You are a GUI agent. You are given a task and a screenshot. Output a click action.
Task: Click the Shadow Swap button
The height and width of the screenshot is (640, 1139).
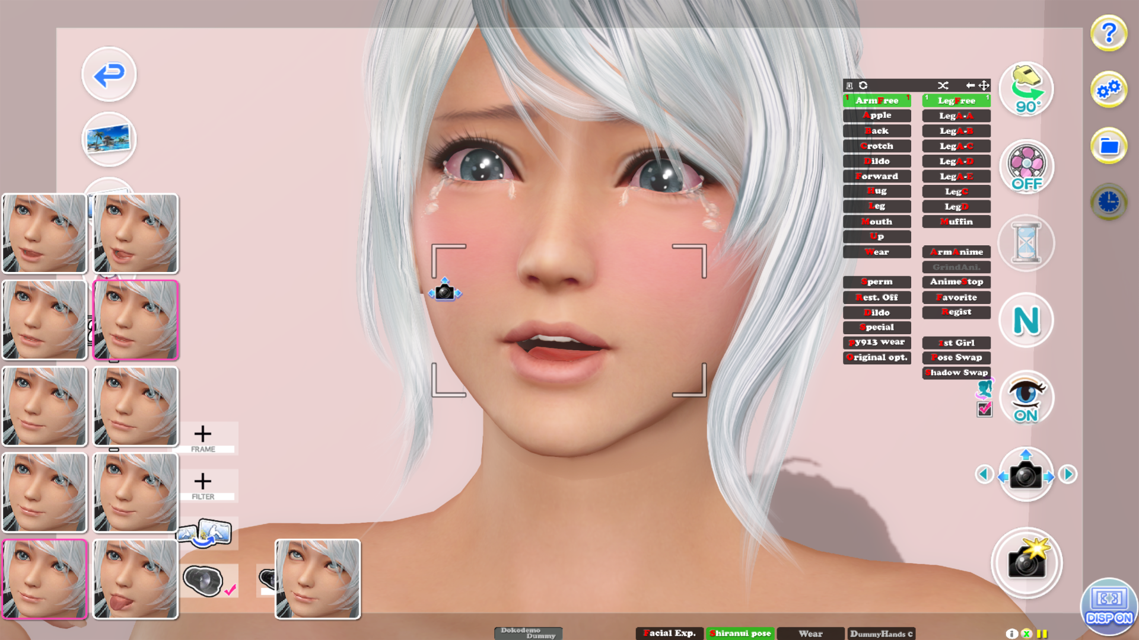click(x=956, y=373)
